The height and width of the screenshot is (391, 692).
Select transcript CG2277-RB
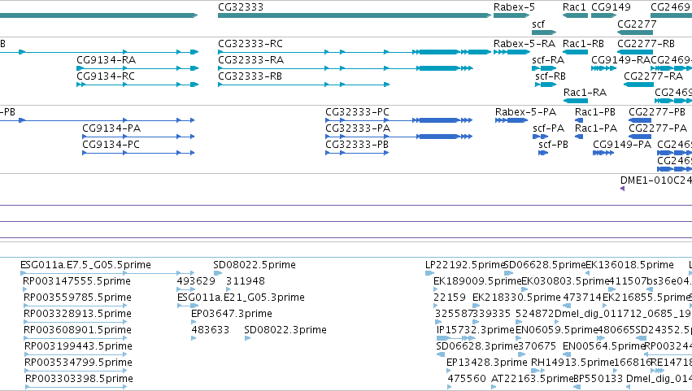tap(646, 44)
